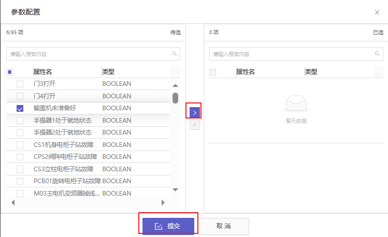Click the vertical scrollbar up arrow
Viewport: 388px width, 237px height.
(x=175, y=85)
